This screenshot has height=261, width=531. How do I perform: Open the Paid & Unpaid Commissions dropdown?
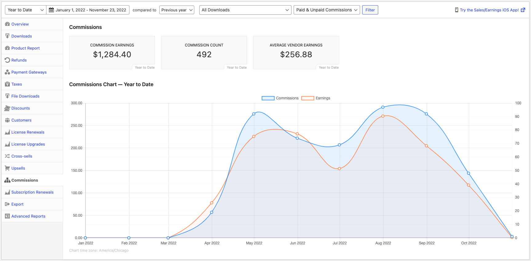[x=327, y=10]
